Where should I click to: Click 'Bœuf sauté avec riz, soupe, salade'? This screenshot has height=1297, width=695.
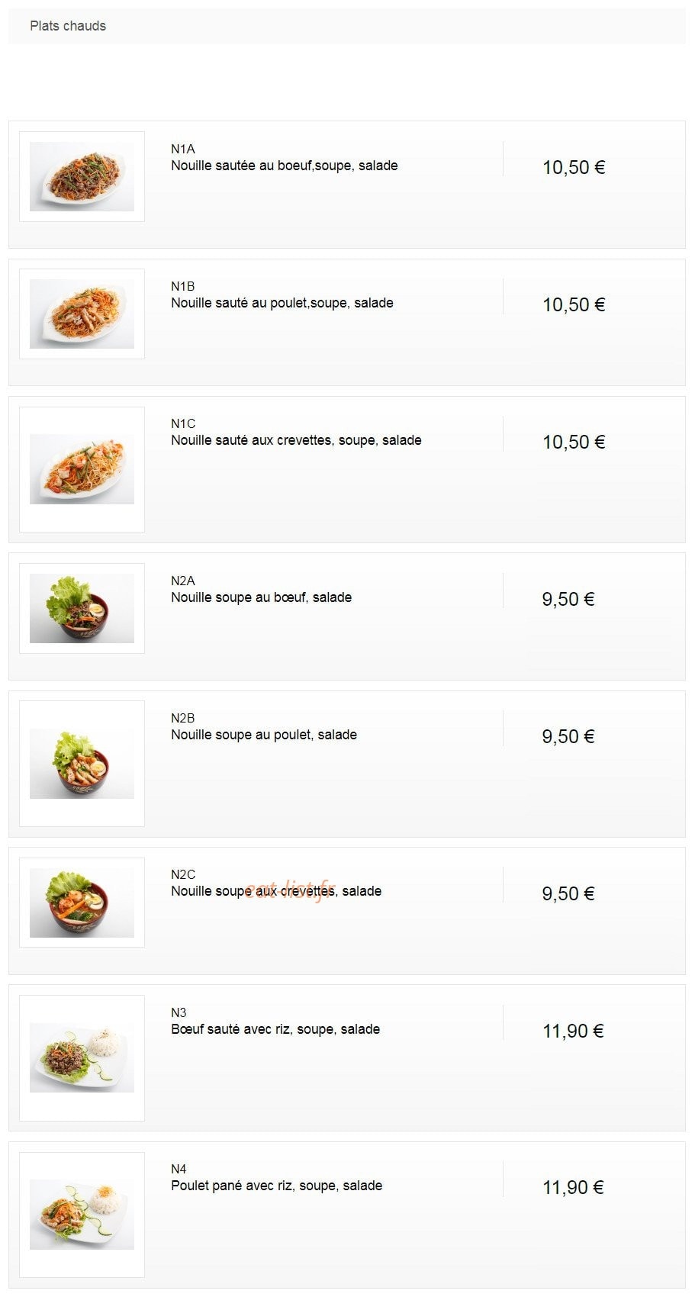click(x=275, y=1029)
